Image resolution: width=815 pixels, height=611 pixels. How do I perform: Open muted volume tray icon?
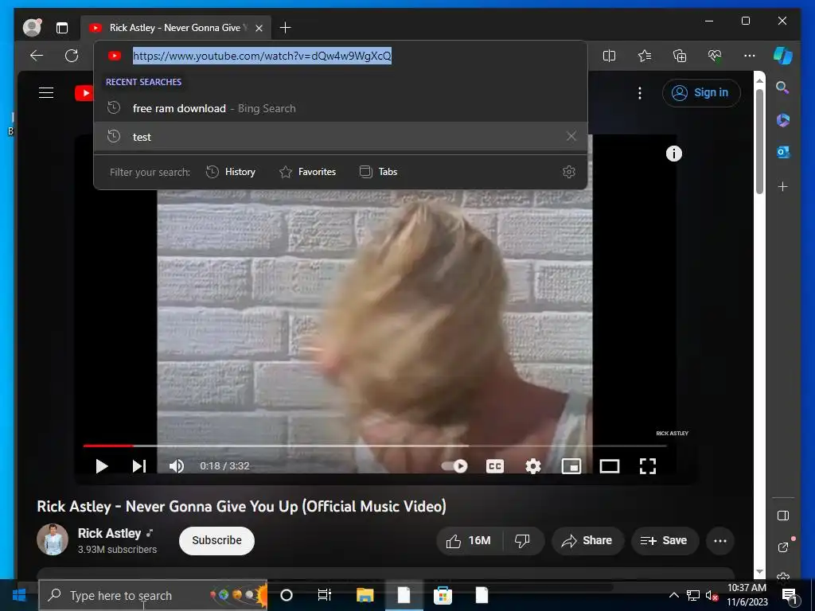point(712,595)
